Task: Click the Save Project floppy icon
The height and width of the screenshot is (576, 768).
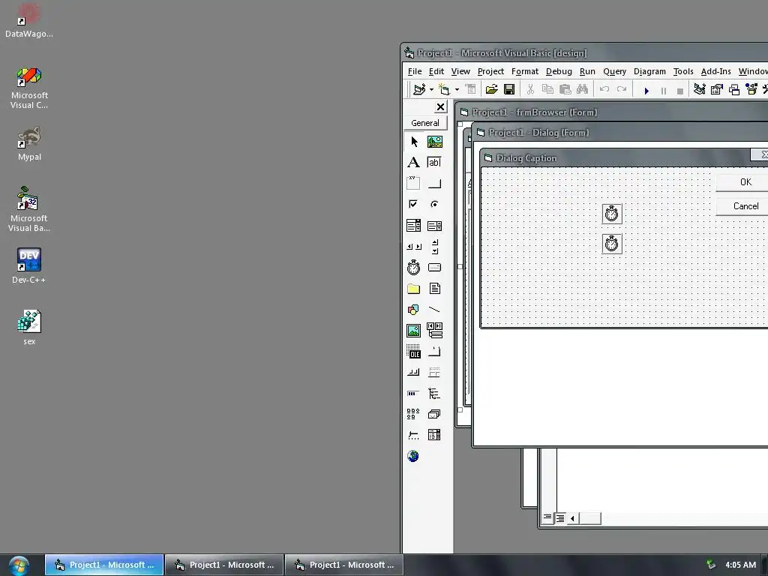Action: pyautogui.click(x=509, y=90)
